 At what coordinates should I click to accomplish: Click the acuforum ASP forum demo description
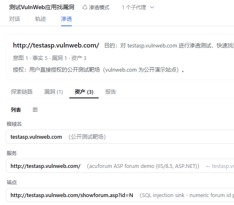tap(143, 166)
